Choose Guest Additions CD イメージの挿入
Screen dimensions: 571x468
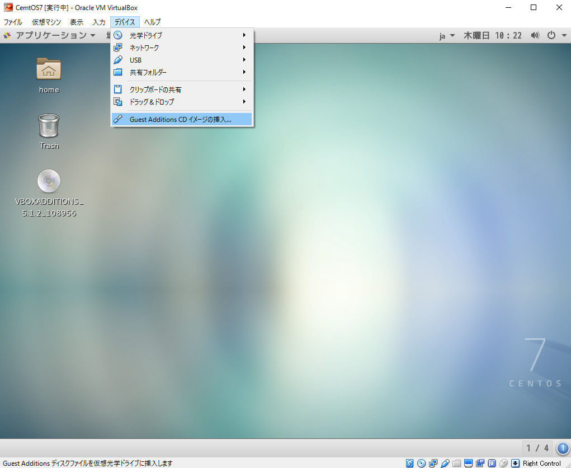pos(181,120)
